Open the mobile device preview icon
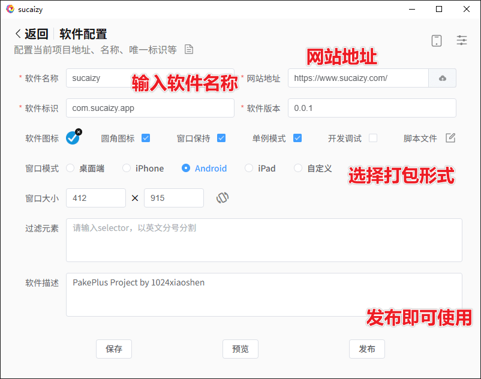 coord(437,40)
